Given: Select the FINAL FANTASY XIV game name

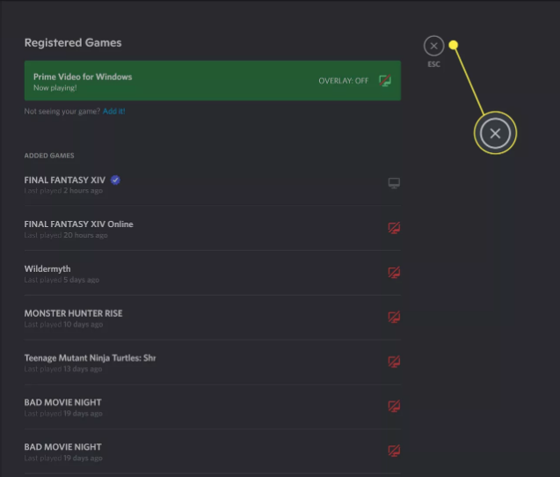Looking at the screenshot, I should [65, 180].
